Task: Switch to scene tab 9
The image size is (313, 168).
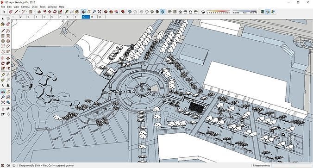Action: [77, 17]
